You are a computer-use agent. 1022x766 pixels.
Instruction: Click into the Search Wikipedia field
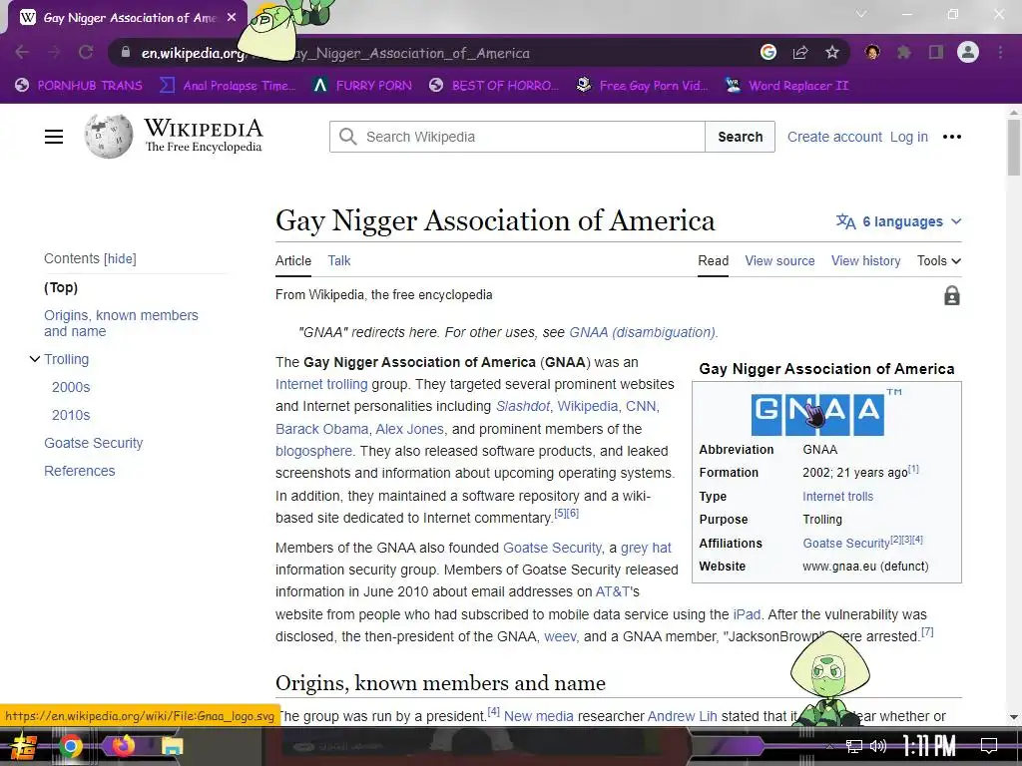tap(517, 137)
